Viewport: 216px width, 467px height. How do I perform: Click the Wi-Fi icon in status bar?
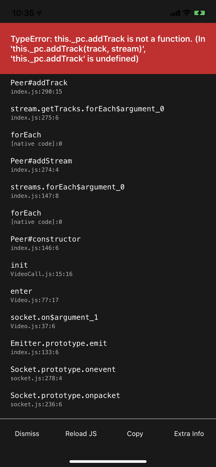point(186,13)
